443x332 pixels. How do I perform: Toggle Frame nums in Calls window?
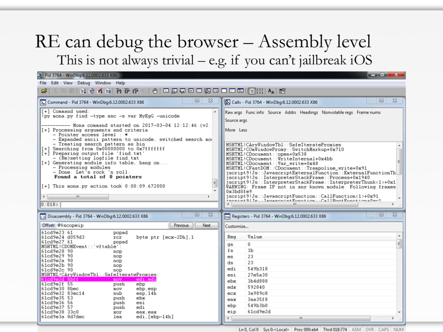tap(369, 112)
